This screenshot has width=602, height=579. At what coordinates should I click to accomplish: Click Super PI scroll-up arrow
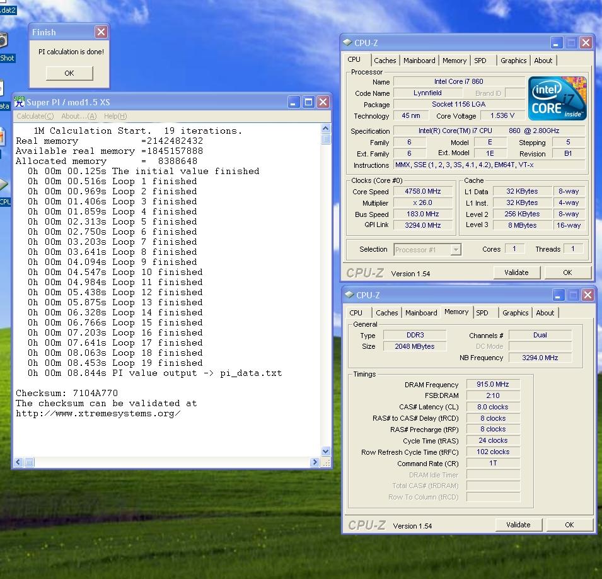click(325, 128)
